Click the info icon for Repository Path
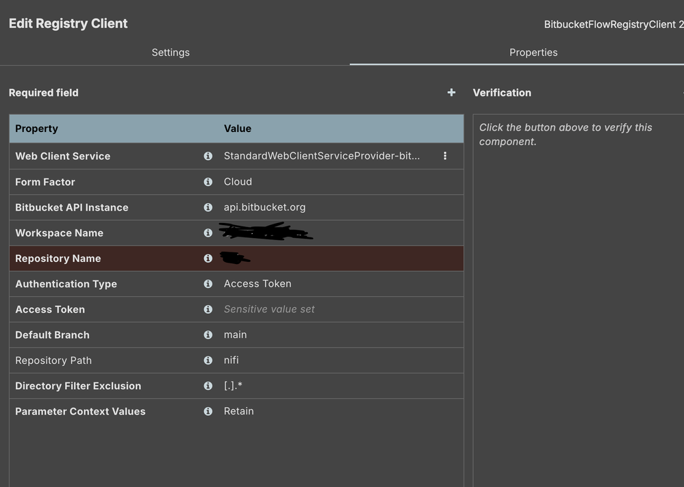Viewport: 684px width, 487px height. point(208,360)
